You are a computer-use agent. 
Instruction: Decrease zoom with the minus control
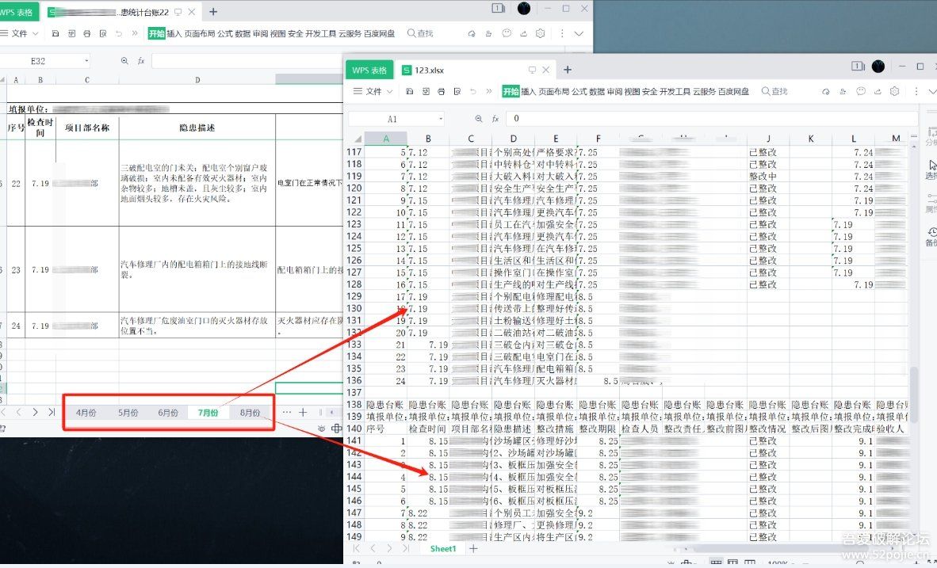[795, 563]
